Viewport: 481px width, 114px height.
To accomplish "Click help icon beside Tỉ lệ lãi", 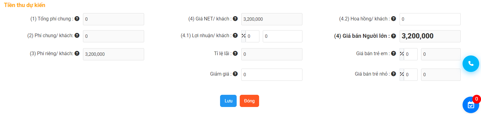I will click(x=235, y=53).
